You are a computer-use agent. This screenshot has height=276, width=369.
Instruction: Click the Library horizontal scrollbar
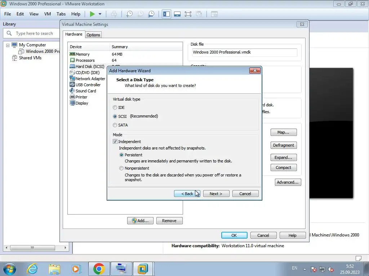[32, 248]
